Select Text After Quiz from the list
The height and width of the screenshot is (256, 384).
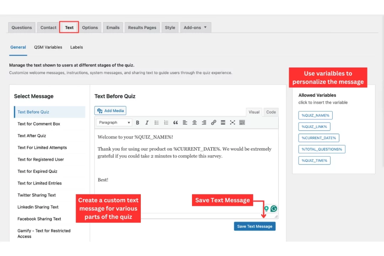(x=32, y=135)
